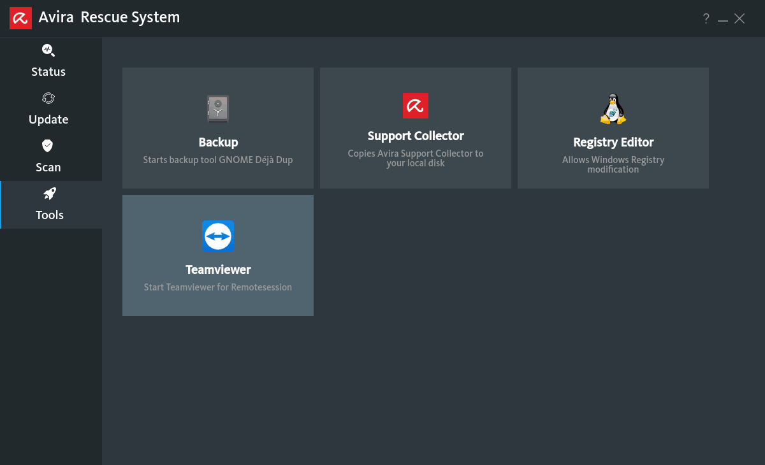The width and height of the screenshot is (765, 465).
Task: Close the Avira Rescue System window
Action: click(x=739, y=18)
